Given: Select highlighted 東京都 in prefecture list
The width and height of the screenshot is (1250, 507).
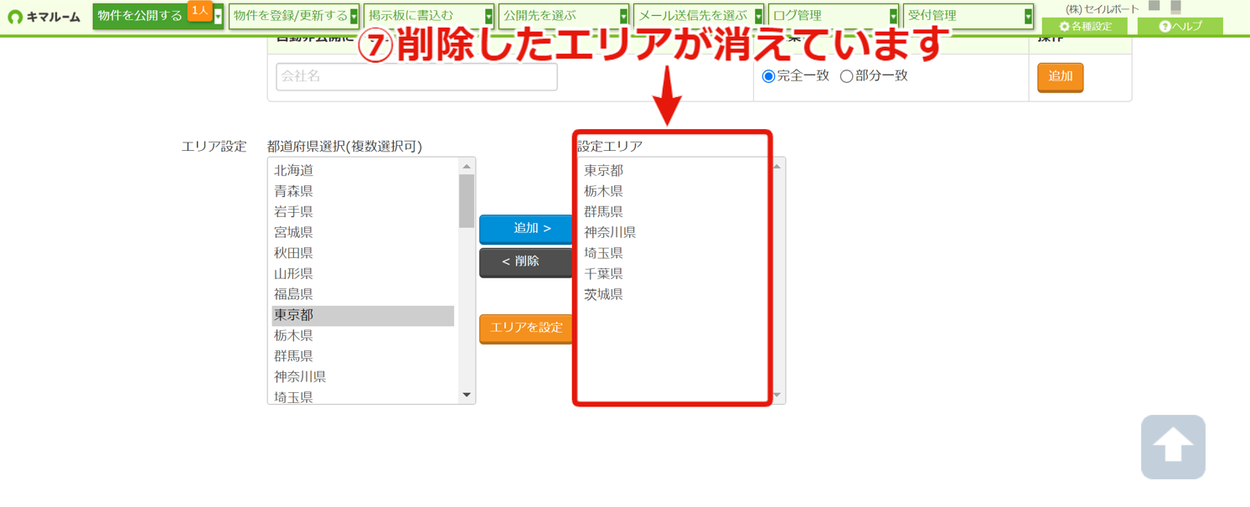Looking at the screenshot, I should pyautogui.click(x=363, y=315).
